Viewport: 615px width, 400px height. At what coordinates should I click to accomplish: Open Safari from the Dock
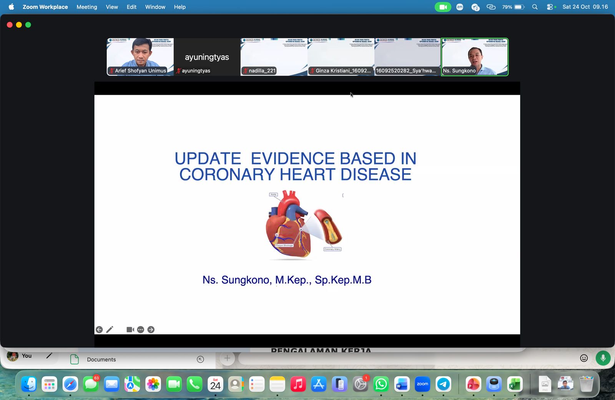[70, 384]
